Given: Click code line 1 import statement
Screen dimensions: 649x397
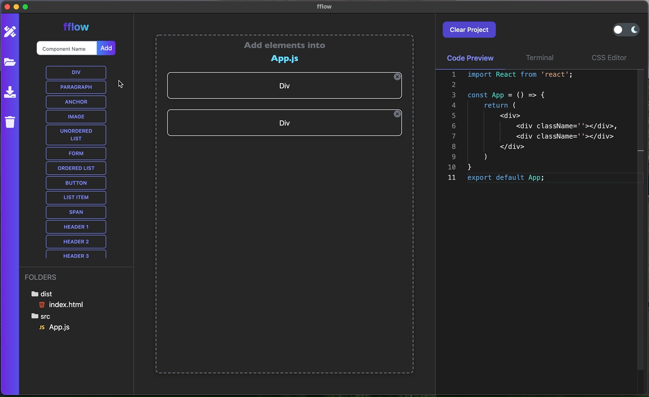Looking at the screenshot, I should [x=520, y=75].
